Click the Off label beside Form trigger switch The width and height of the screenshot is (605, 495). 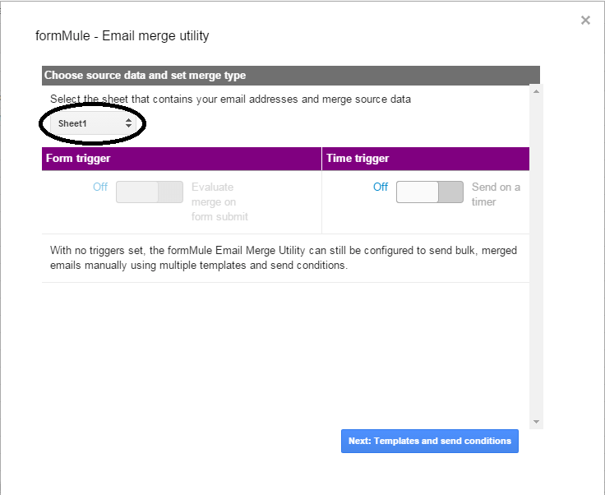pos(100,187)
